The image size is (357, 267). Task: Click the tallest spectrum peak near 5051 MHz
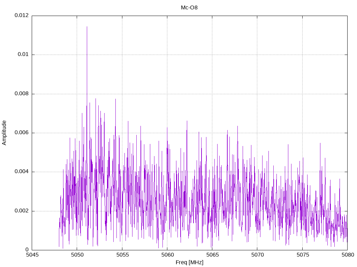point(87,27)
